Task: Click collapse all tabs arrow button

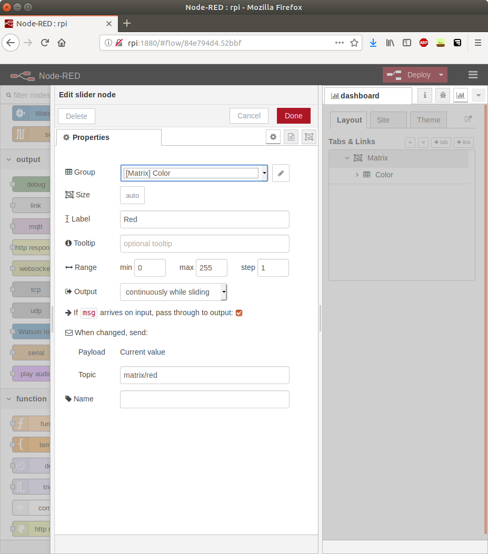Action: click(x=410, y=143)
